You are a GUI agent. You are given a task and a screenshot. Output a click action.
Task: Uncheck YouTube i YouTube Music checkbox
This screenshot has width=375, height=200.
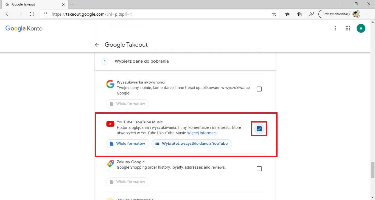click(x=259, y=129)
